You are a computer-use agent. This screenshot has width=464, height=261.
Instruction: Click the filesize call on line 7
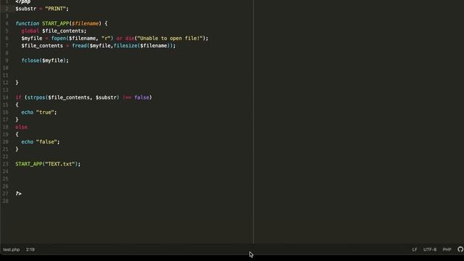(125, 46)
